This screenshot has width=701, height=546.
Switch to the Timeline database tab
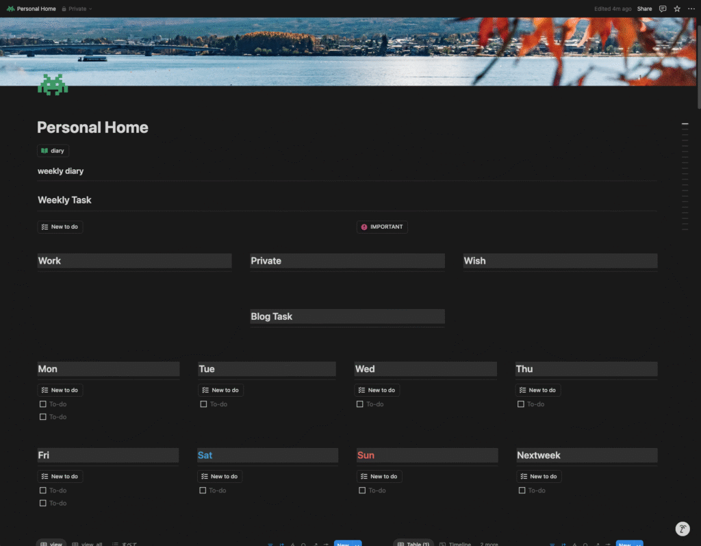[455, 543]
